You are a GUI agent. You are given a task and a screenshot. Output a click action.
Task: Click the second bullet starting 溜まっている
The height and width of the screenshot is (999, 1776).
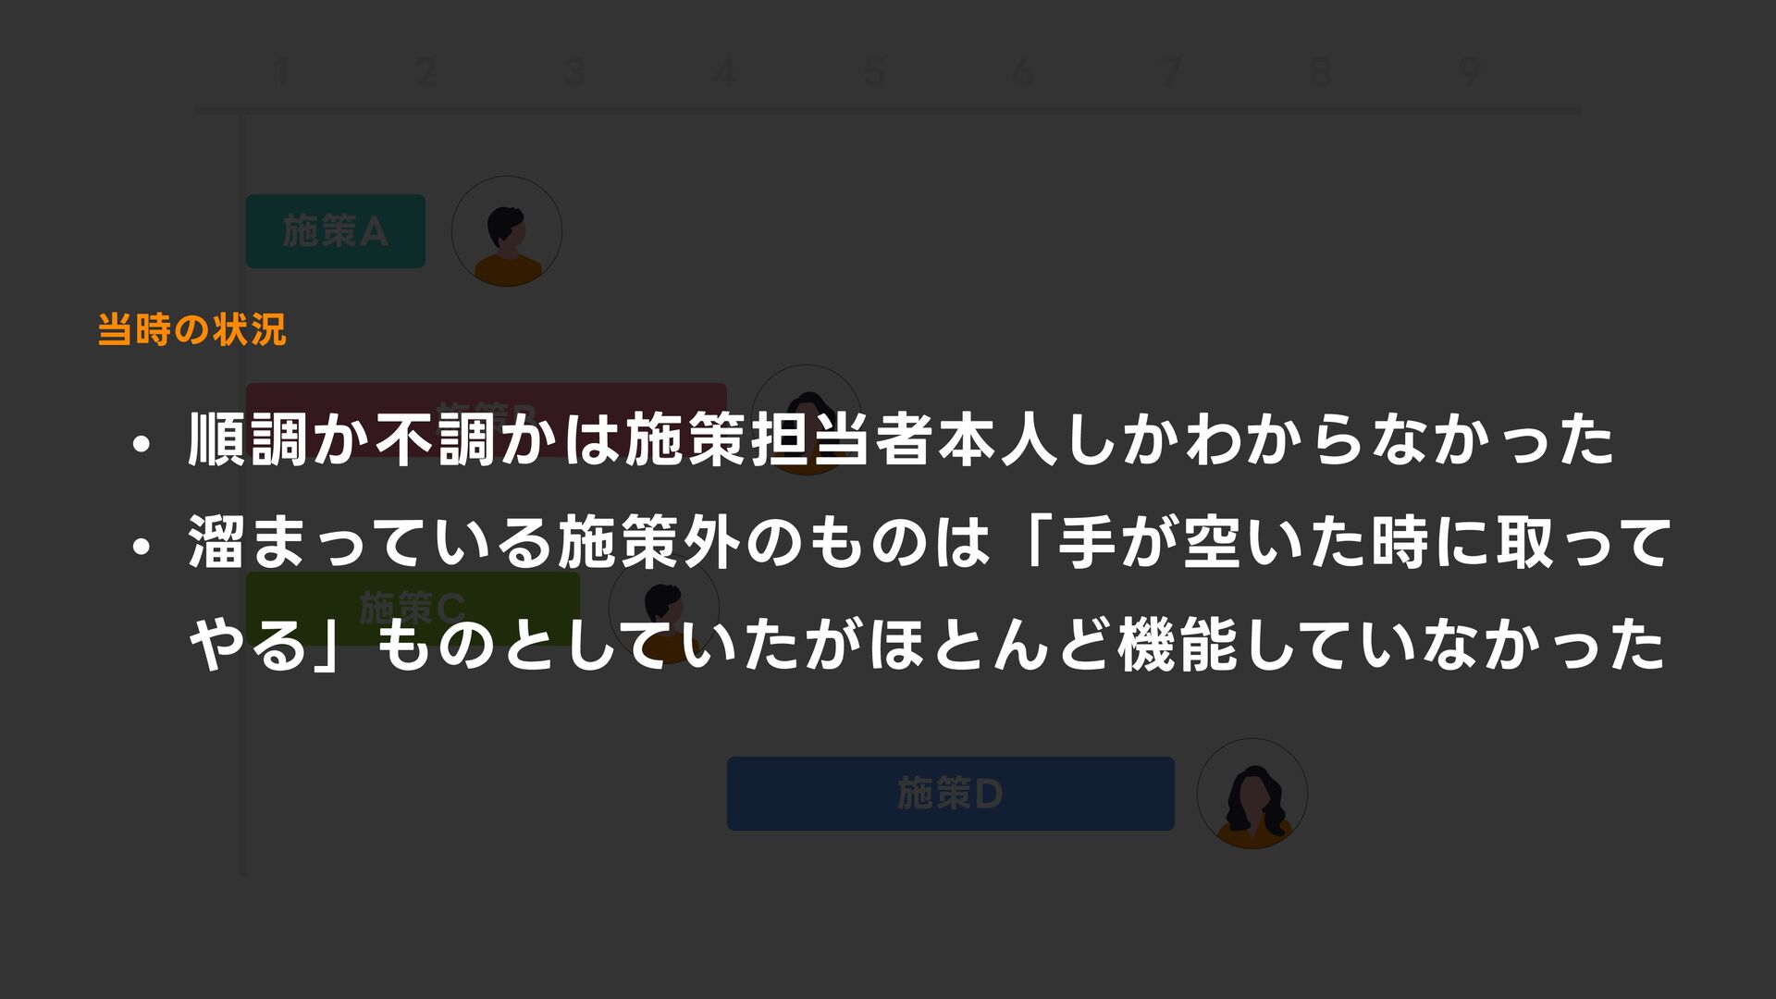902,593
